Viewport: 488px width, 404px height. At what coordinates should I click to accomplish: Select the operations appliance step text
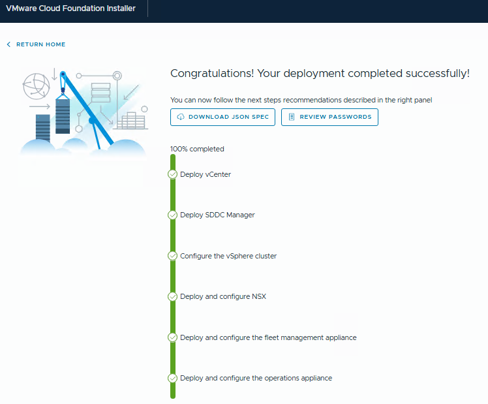(256, 378)
